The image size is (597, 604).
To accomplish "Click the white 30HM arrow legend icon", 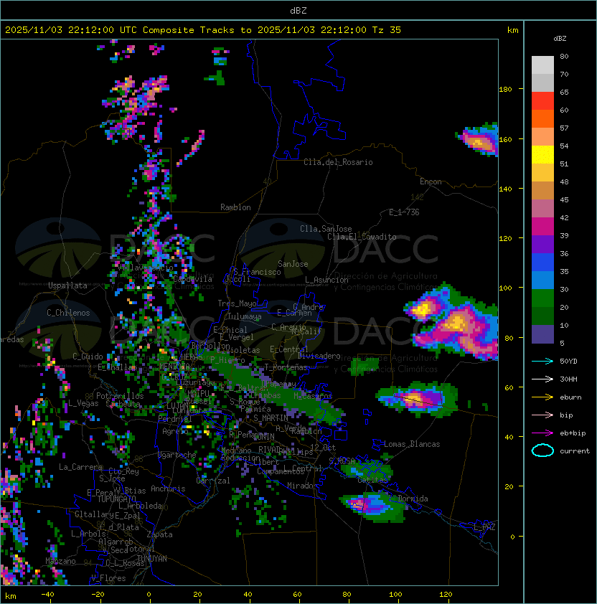I will (542, 379).
